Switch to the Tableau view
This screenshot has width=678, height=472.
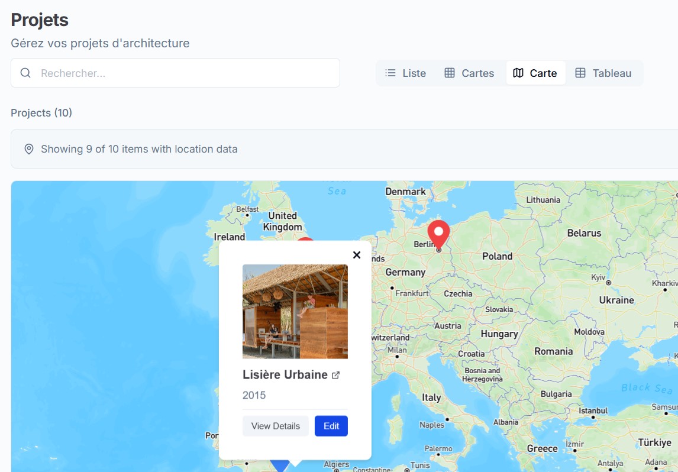[x=604, y=73]
